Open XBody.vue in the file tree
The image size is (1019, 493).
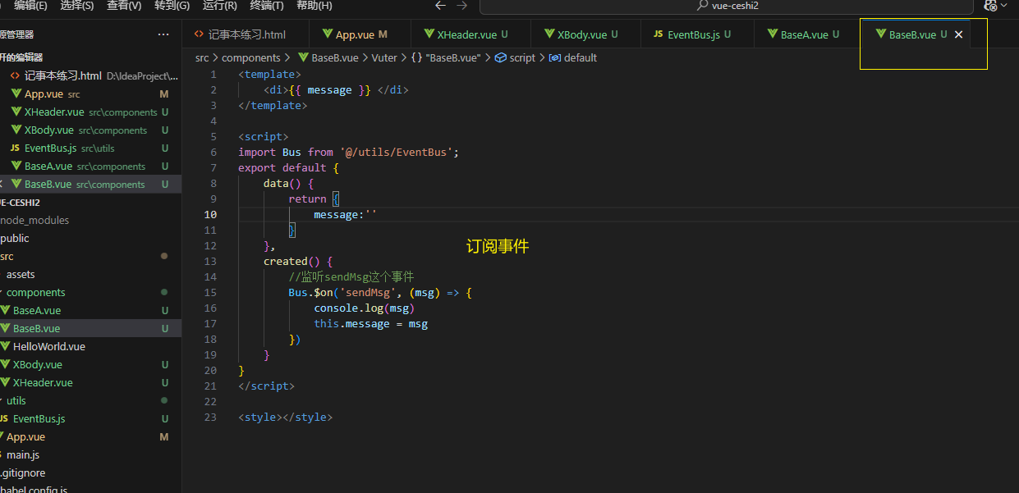tap(90, 364)
